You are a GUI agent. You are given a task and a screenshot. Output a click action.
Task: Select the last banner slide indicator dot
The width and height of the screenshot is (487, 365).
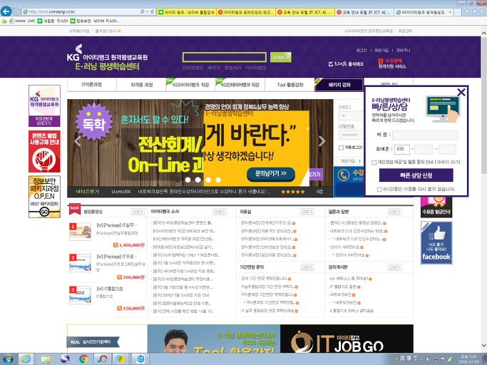point(218,180)
